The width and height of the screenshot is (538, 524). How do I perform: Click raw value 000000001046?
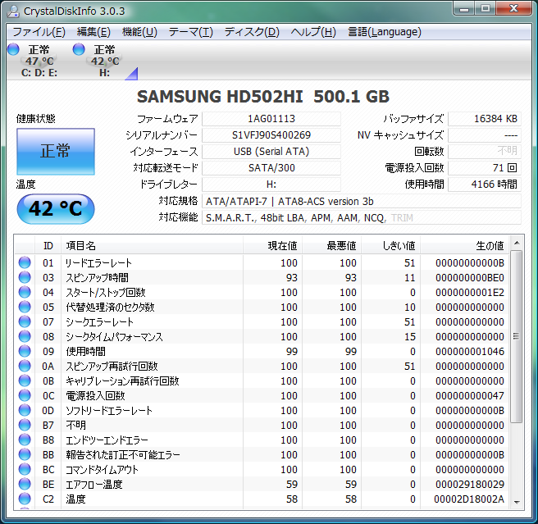click(470, 352)
